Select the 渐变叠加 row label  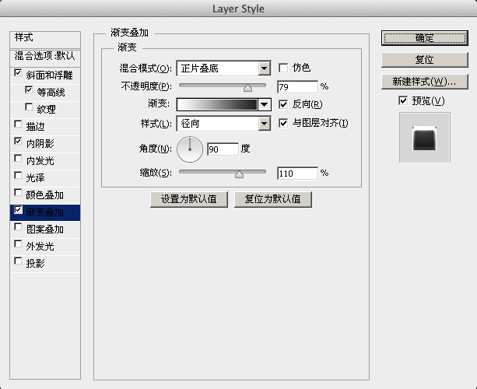(x=44, y=212)
